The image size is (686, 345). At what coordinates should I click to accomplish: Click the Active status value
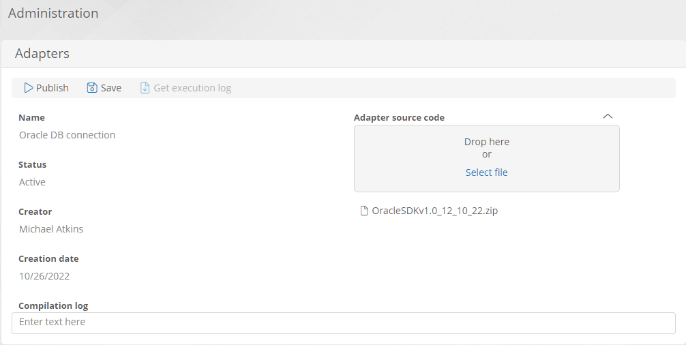[32, 182]
